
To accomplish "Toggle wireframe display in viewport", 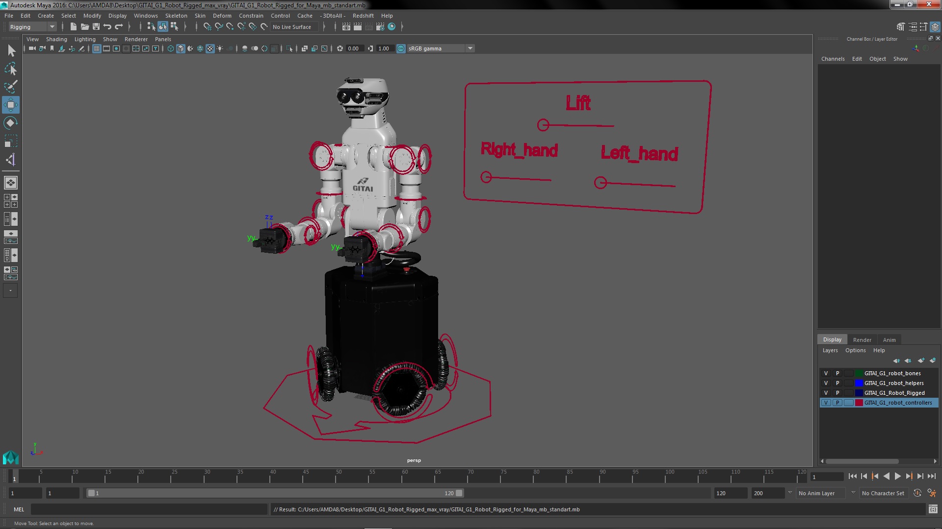I will pos(171,48).
